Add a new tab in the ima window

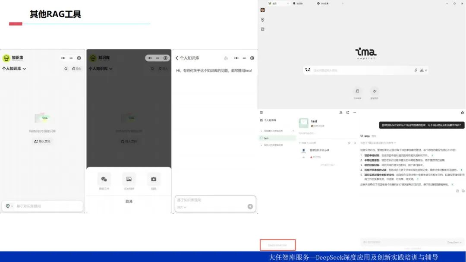(x=343, y=3)
